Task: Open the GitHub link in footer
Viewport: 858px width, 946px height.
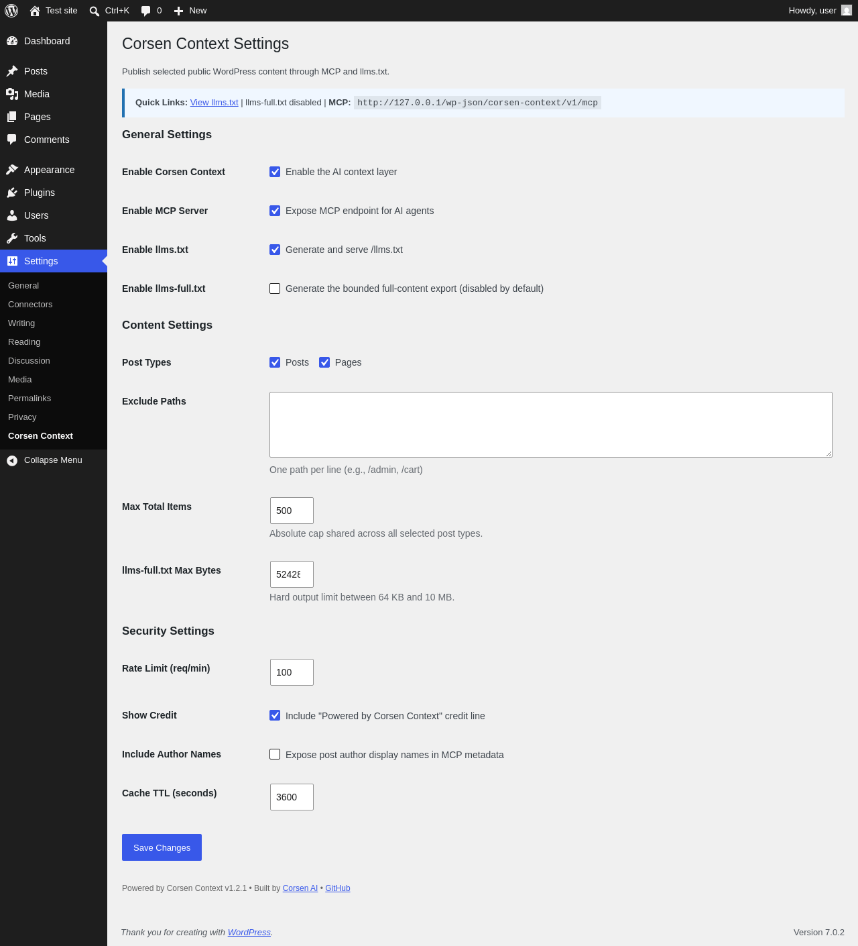Action: [x=338, y=888]
